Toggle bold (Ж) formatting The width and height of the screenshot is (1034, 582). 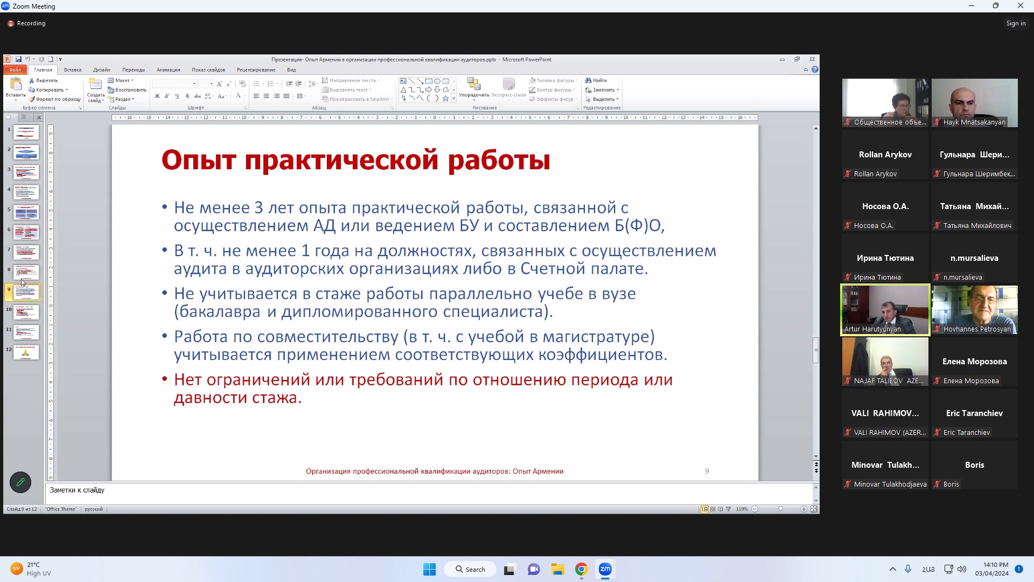(x=157, y=96)
